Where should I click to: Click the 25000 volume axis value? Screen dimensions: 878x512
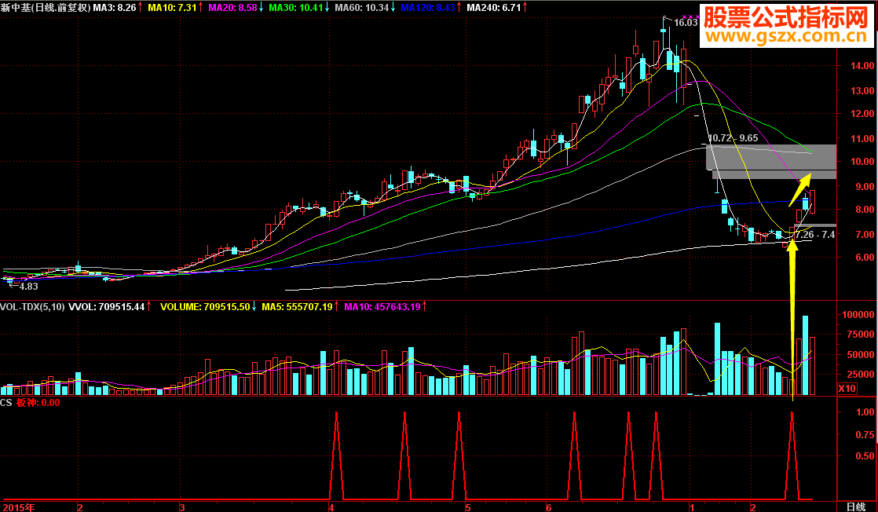862,374
